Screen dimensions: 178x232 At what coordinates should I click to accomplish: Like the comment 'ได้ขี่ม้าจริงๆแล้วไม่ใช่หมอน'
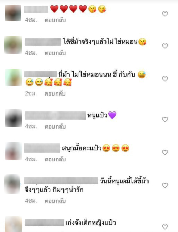[x=165, y=46]
